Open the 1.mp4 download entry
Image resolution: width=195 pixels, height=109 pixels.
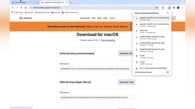[152, 57]
